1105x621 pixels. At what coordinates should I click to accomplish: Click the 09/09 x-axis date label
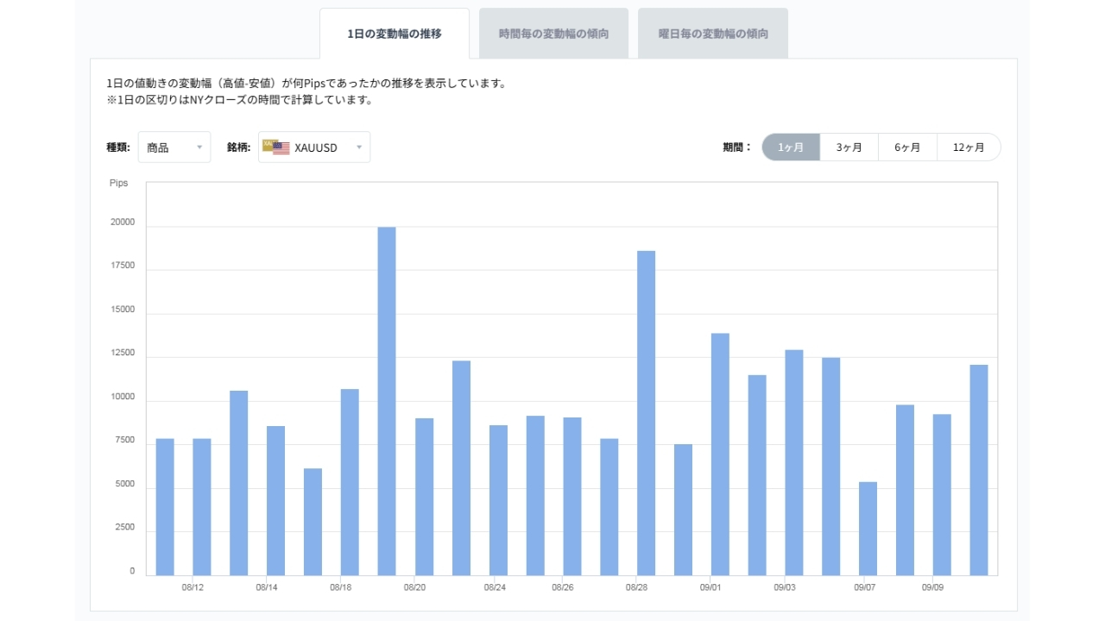[x=932, y=587]
